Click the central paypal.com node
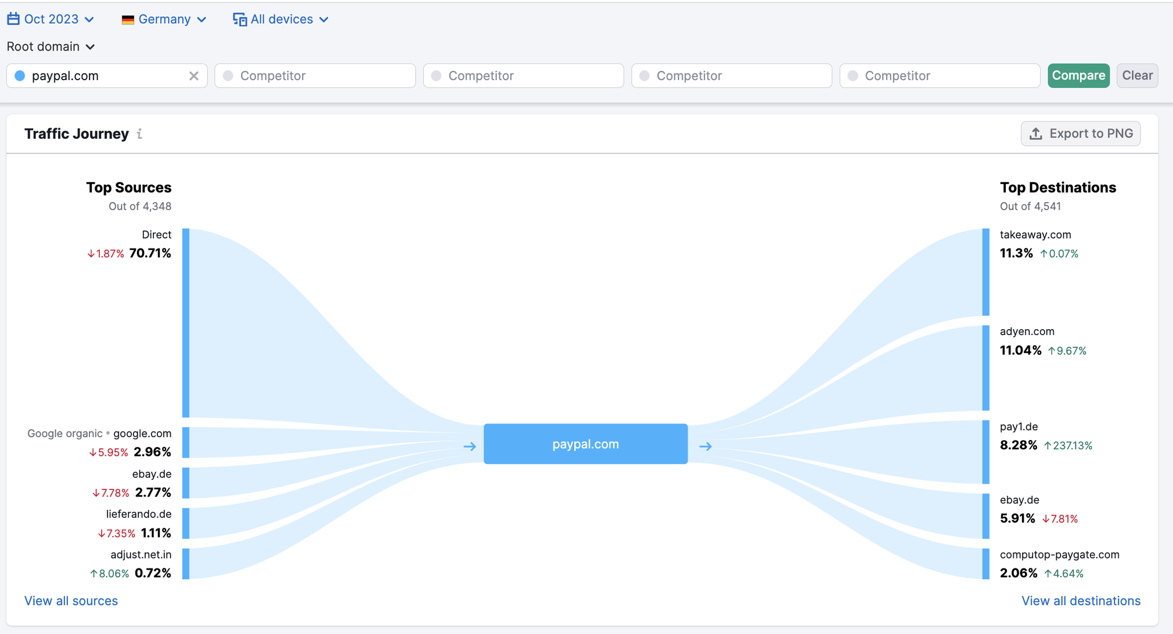The height and width of the screenshot is (634, 1173). tap(585, 444)
